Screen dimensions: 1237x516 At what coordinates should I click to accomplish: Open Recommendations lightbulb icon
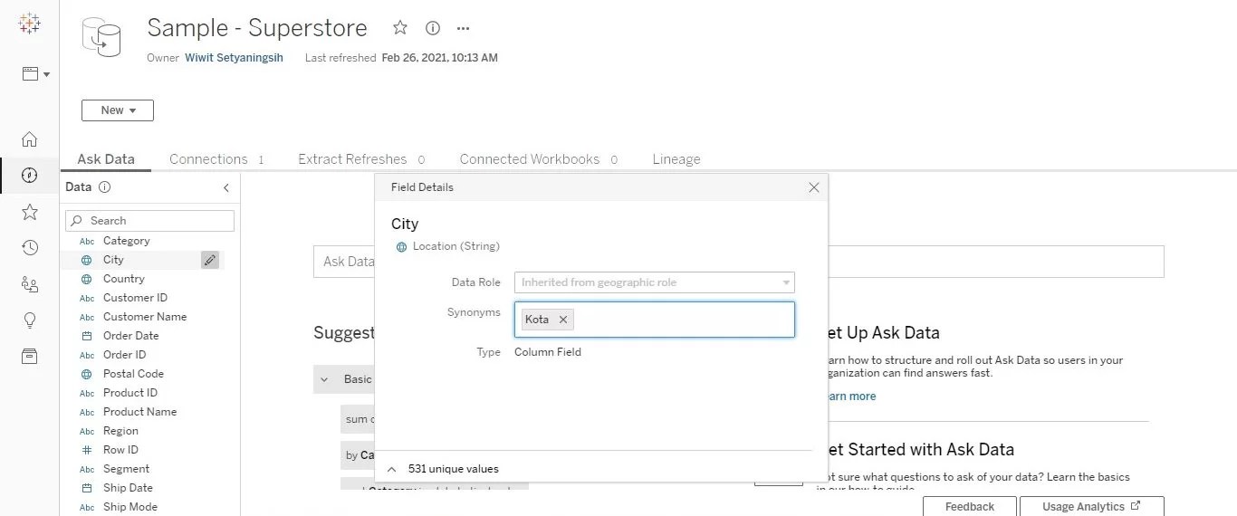(30, 320)
